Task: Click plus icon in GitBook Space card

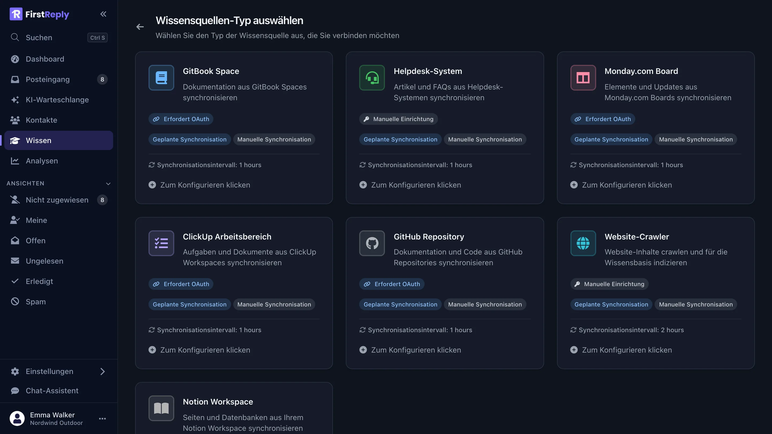Action: point(152,185)
